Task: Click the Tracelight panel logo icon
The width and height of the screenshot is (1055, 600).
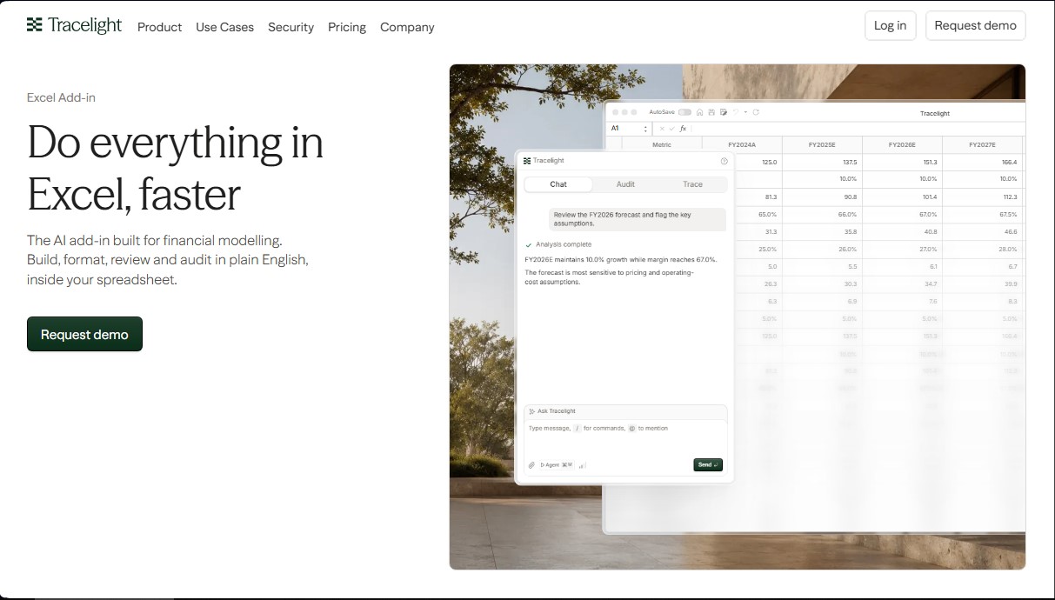Action: tap(527, 161)
